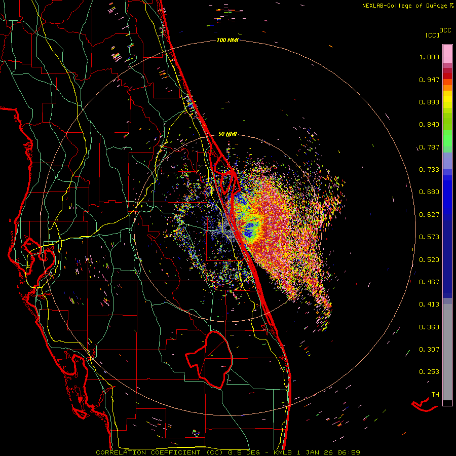The image size is (456, 456).
Task: Click the TH threshold label
Action: [x=435, y=395]
